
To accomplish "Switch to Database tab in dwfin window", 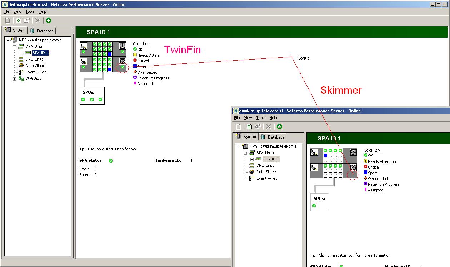I will 42,31.
